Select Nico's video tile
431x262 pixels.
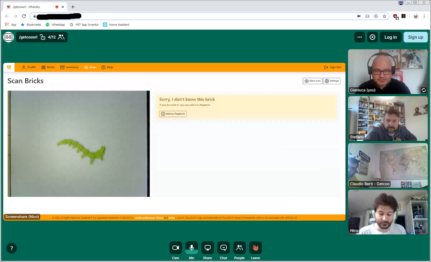click(388, 212)
